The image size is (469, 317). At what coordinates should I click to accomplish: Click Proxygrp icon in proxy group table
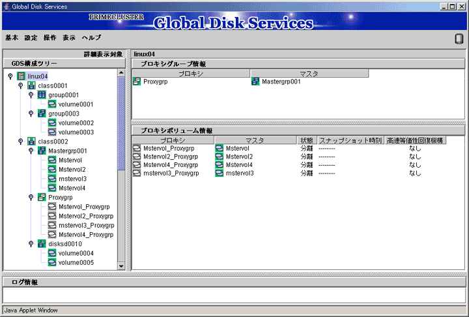point(137,81)
